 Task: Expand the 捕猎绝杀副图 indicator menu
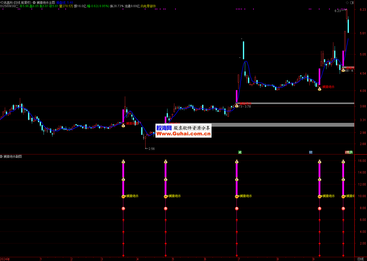(x=1, y=156)
